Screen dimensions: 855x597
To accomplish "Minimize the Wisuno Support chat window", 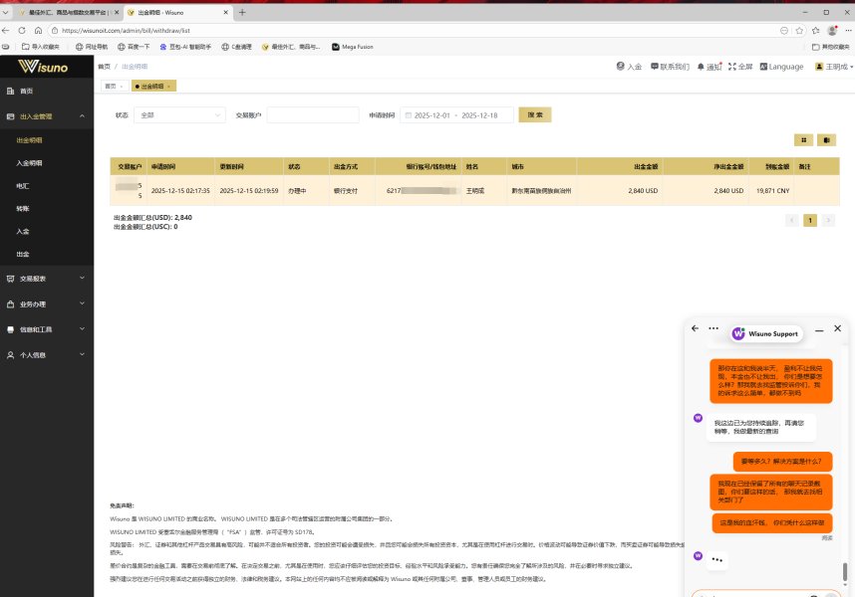I will point(819,328).
